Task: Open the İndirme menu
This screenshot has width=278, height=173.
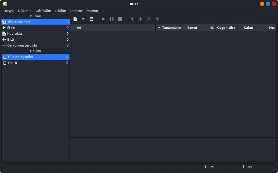Action: point(76,11)
